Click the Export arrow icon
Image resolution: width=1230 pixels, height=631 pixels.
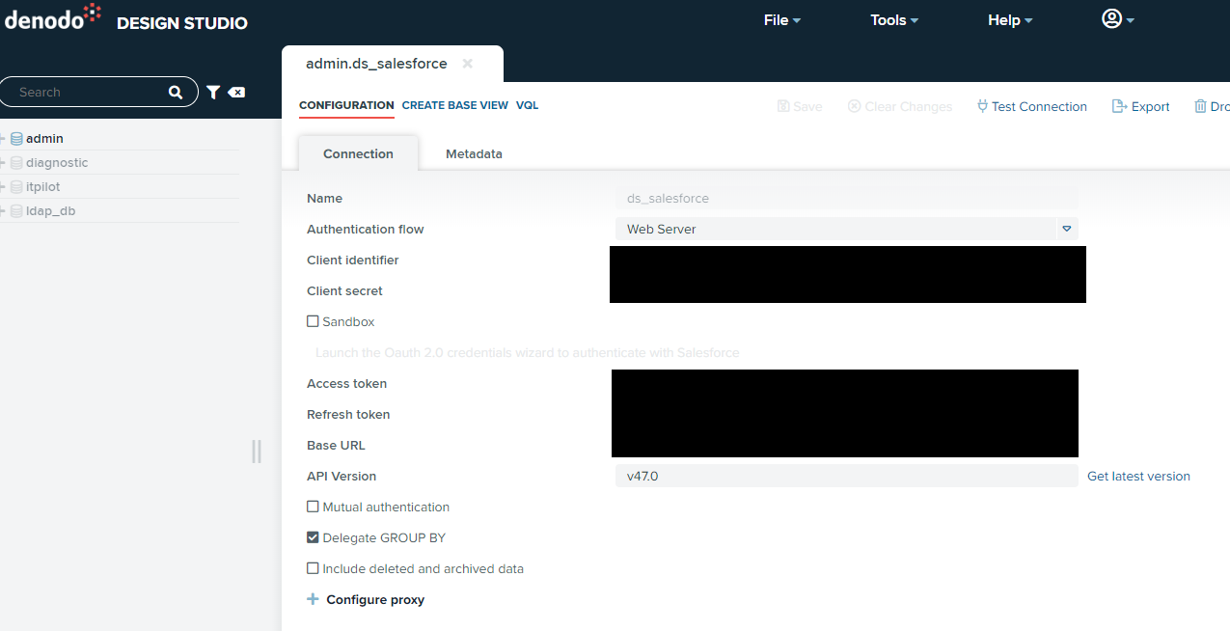point(1119,106)
